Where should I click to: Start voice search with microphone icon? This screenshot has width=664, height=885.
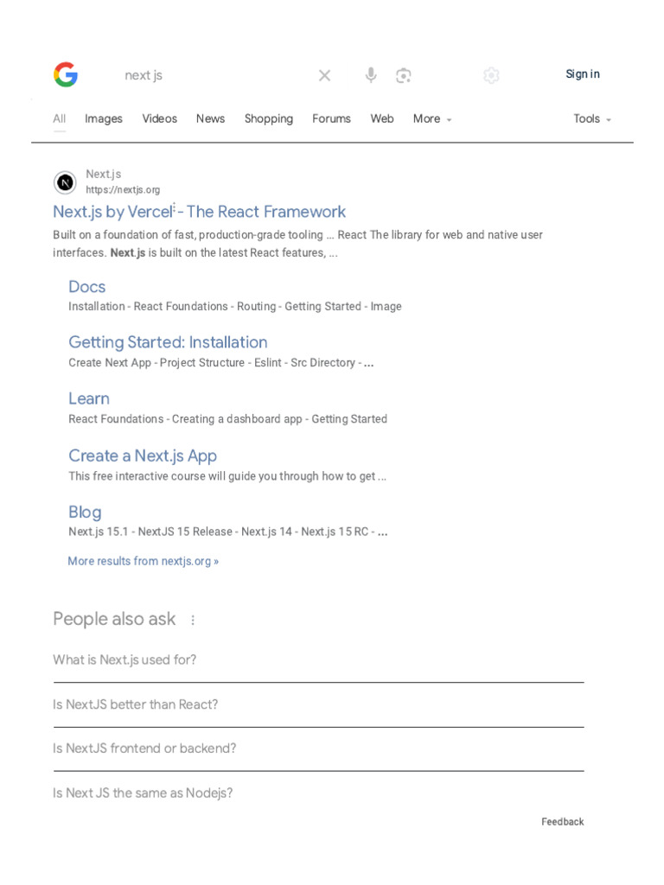pos(371,75)
